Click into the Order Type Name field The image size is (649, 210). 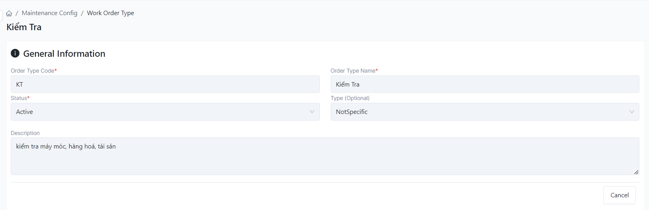click(484, 84)
